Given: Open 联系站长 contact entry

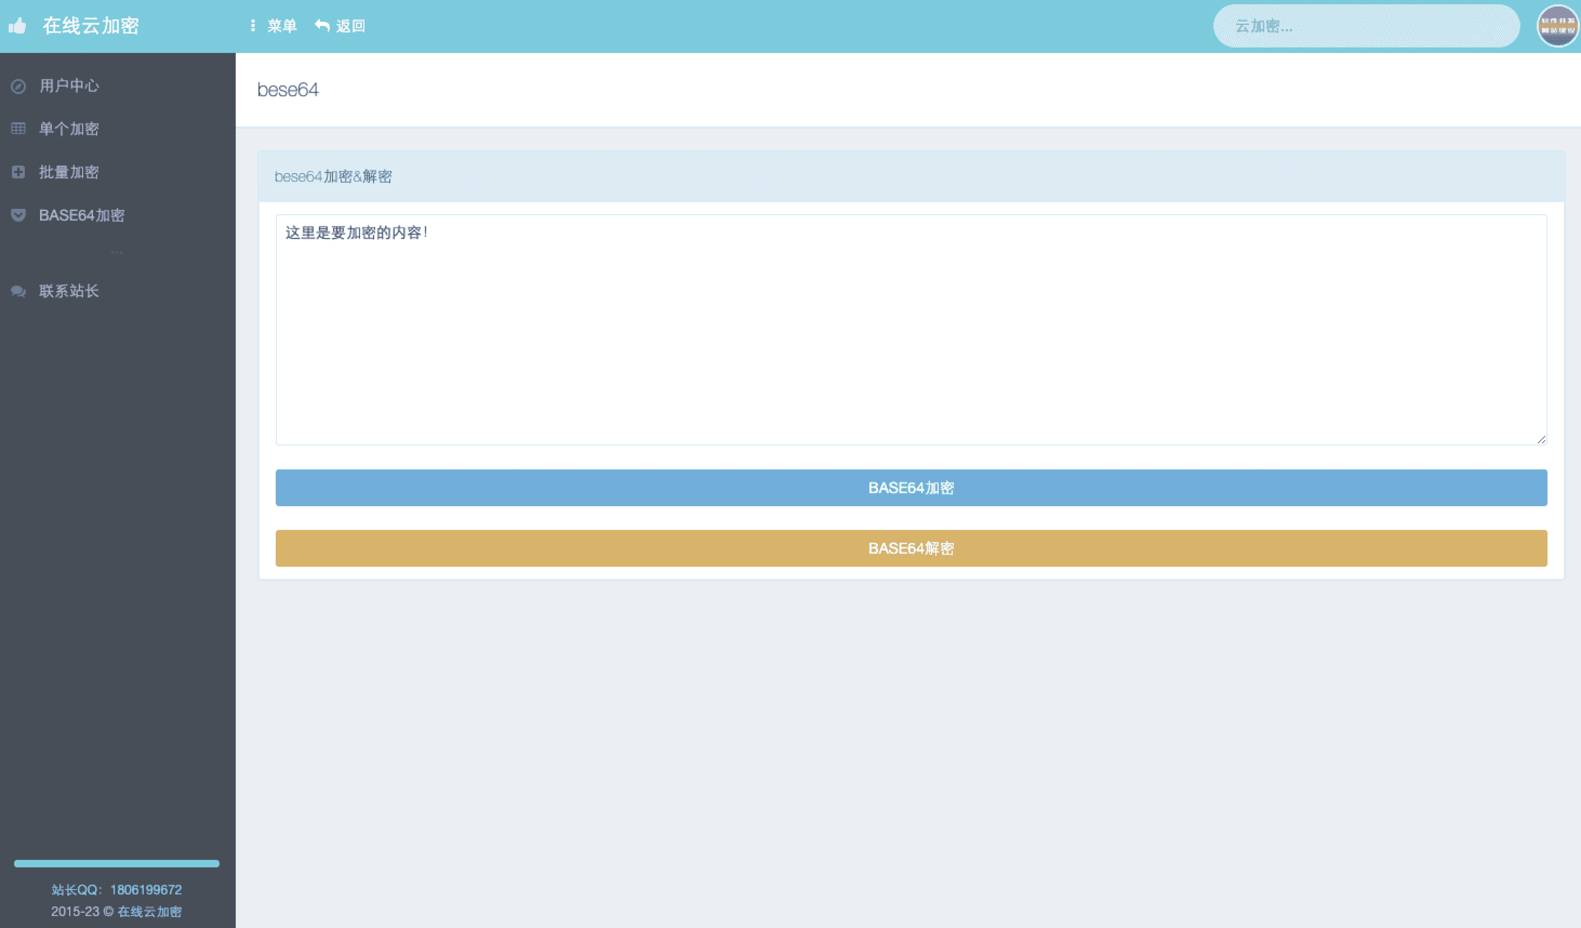Looking at the screenshot, I should coord(69,291).
